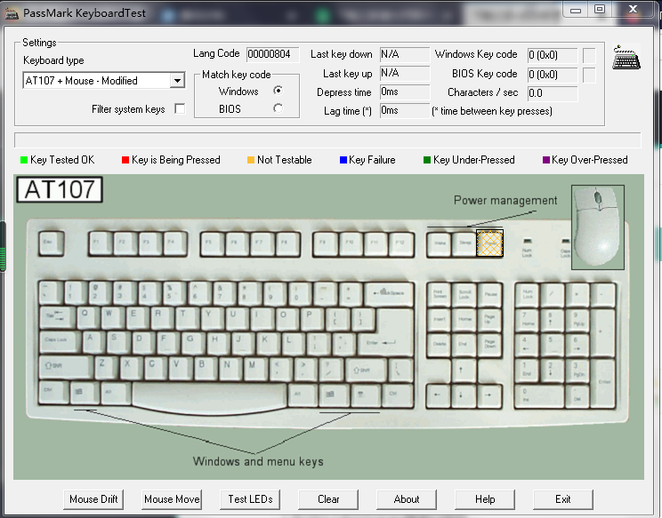Click the Esc key on keyboard image
Screen dimensions: 662x518
(51, 243)
